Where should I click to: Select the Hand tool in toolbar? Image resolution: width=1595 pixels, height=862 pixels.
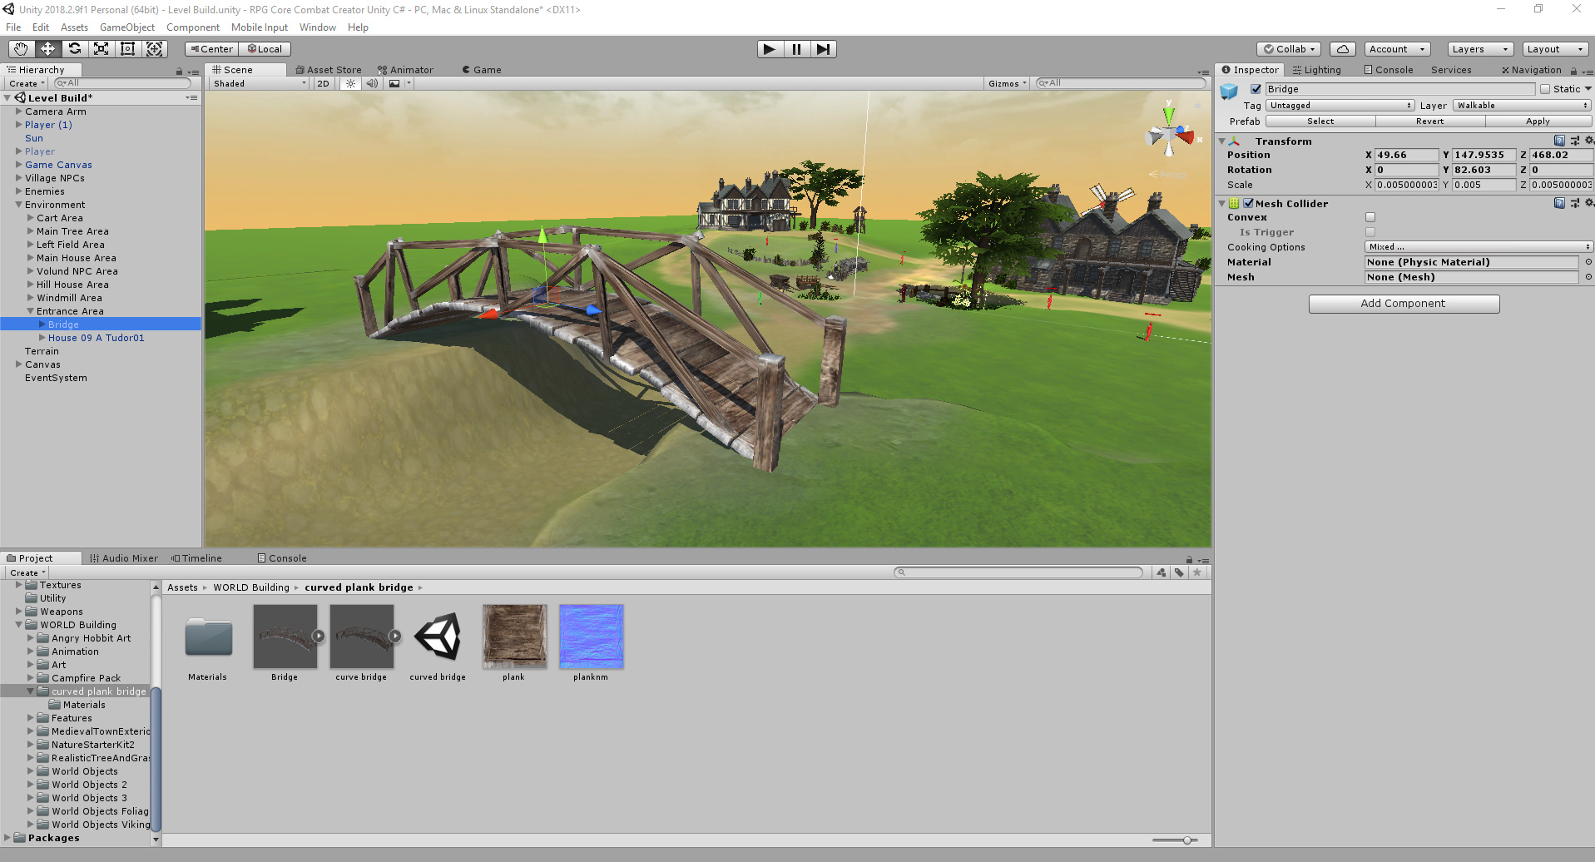click(x=21, y=49)
